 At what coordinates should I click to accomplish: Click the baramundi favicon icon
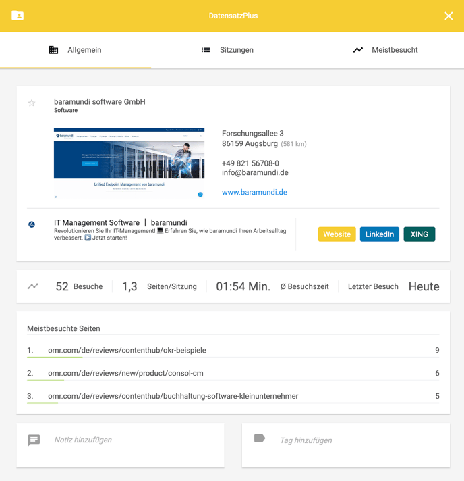[x=32, y=224]
